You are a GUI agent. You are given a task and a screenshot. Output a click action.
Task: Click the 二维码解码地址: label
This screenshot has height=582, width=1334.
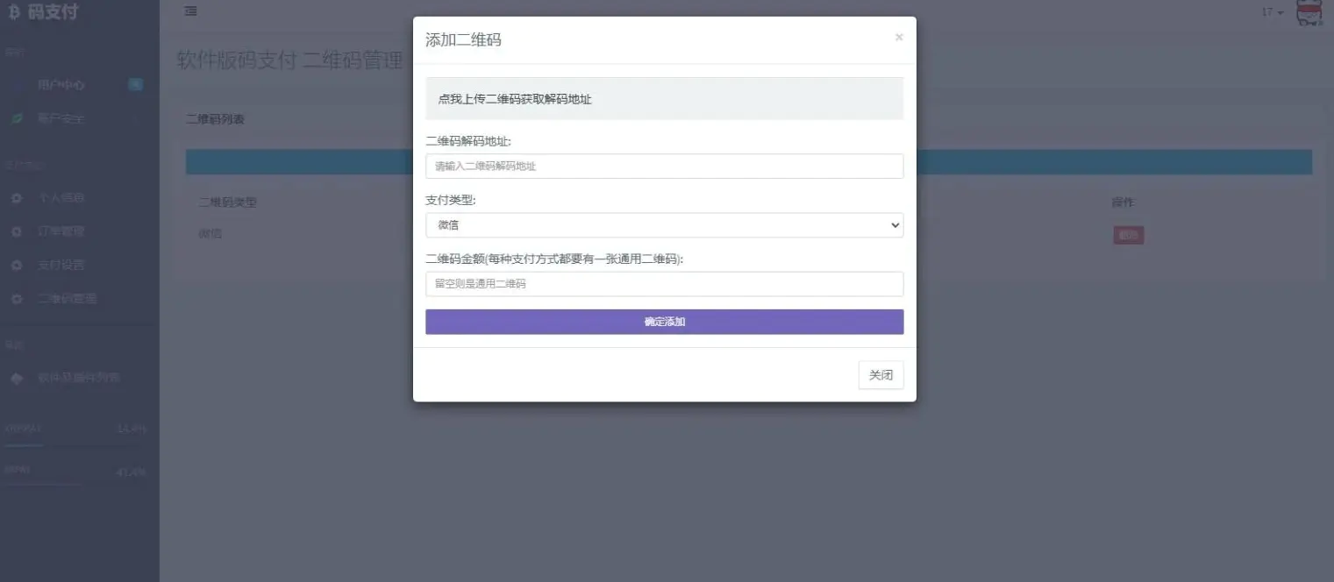(468, 140)
